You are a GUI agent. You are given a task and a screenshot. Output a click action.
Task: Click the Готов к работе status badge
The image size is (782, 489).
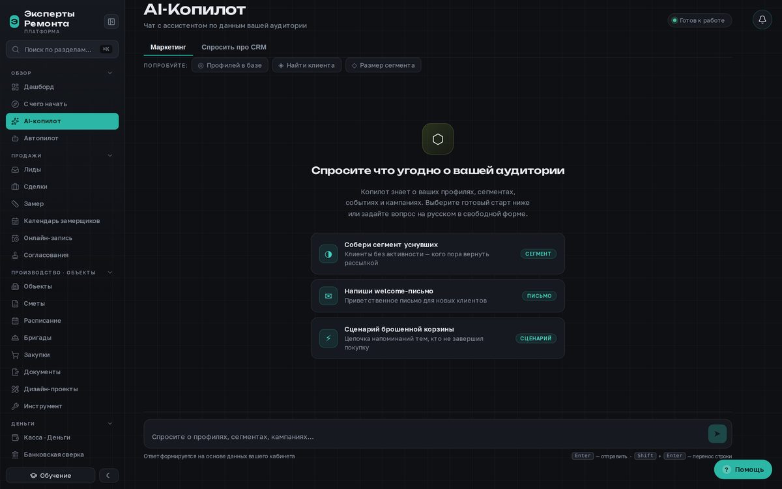(x=700, y=20)
